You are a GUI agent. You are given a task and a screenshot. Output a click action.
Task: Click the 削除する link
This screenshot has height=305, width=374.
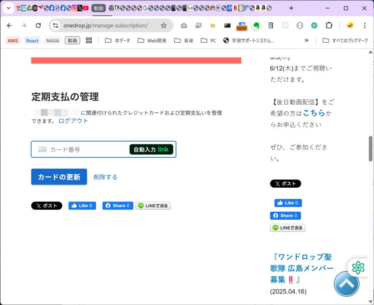pos(105,177)
